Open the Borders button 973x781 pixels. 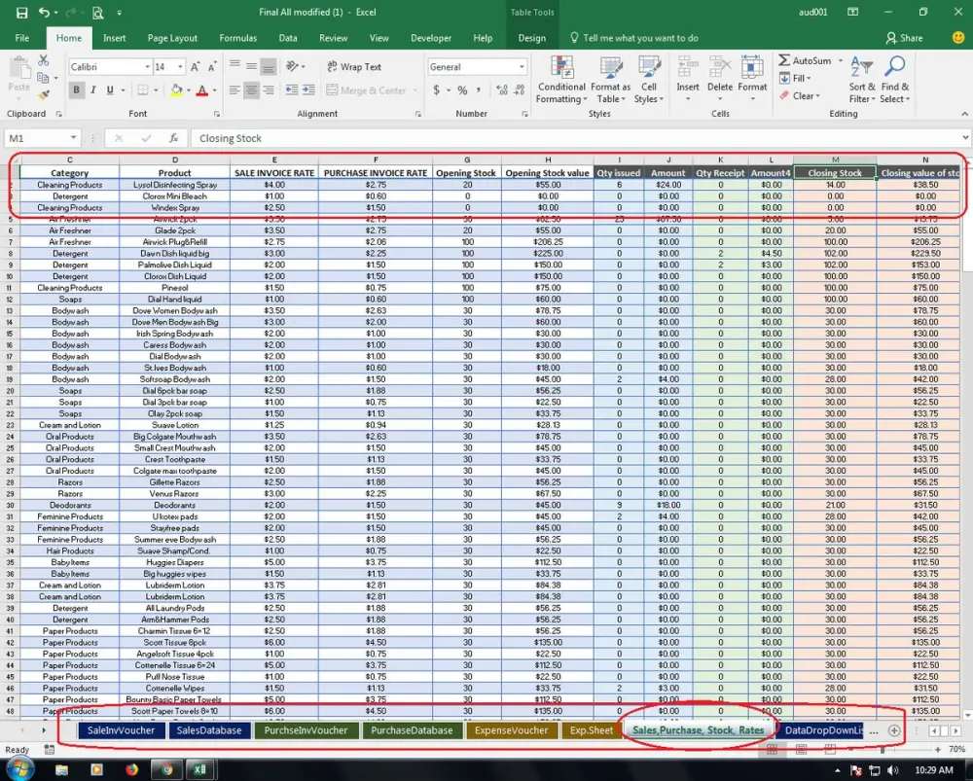pos(143,90)
